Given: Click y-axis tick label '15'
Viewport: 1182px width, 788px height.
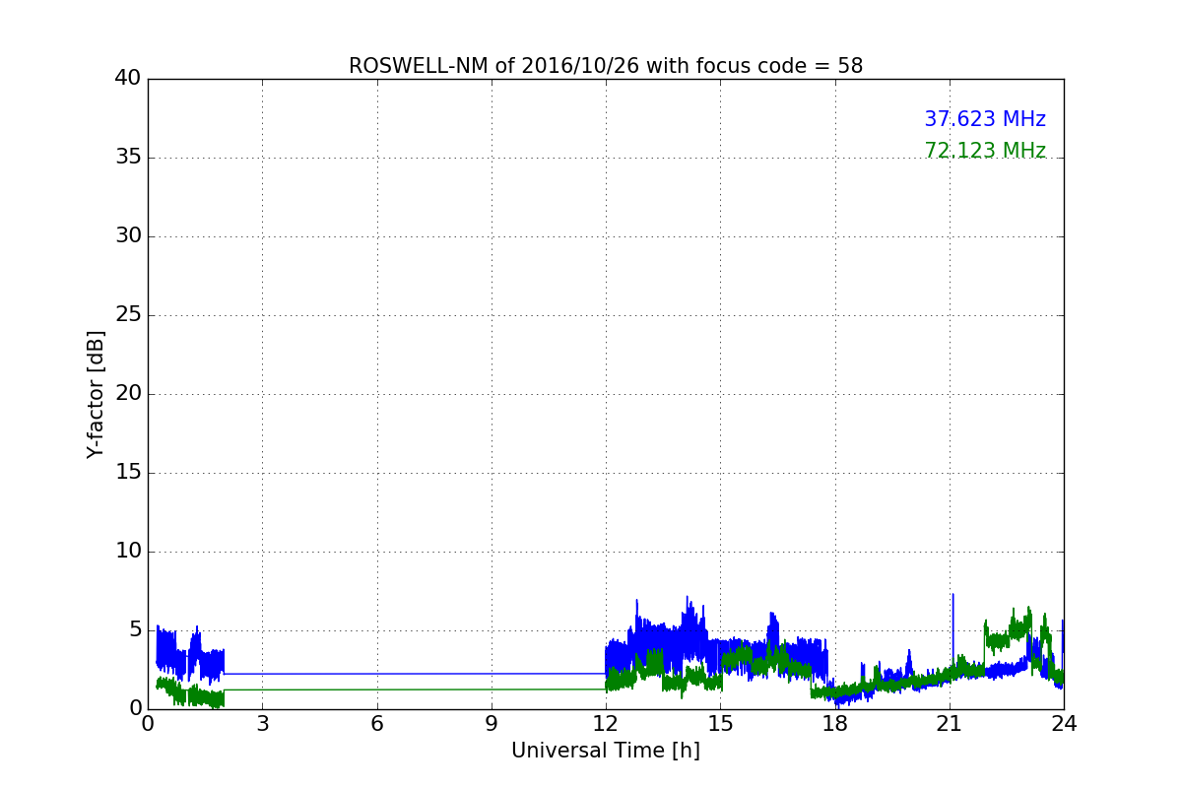Looking at the screenshot, I should 128,472.
